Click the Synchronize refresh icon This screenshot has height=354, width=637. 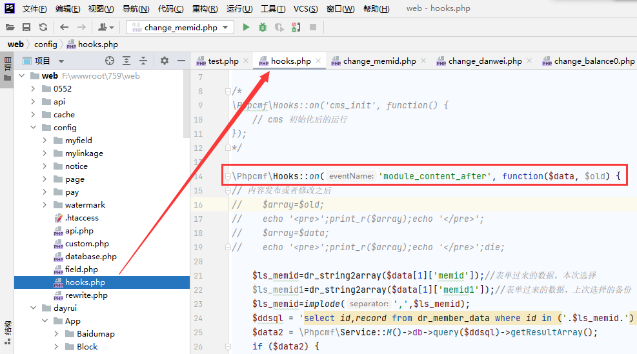pos(43,27)
